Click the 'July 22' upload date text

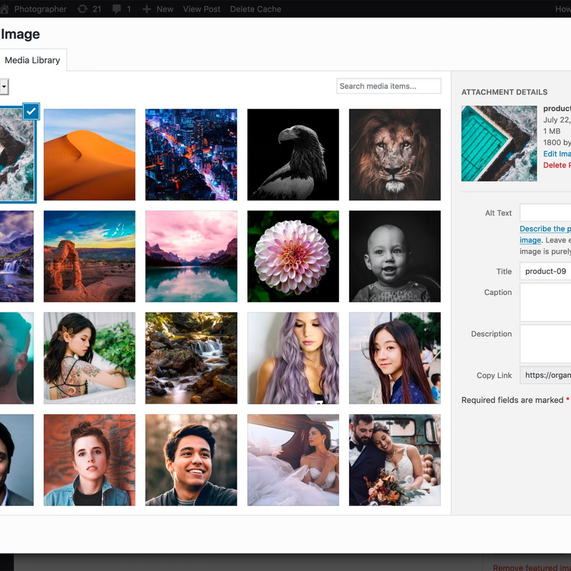click(x=557, y=120)
